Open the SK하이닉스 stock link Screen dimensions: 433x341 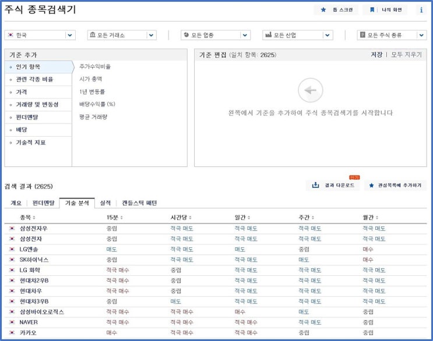tap(34, 260)
